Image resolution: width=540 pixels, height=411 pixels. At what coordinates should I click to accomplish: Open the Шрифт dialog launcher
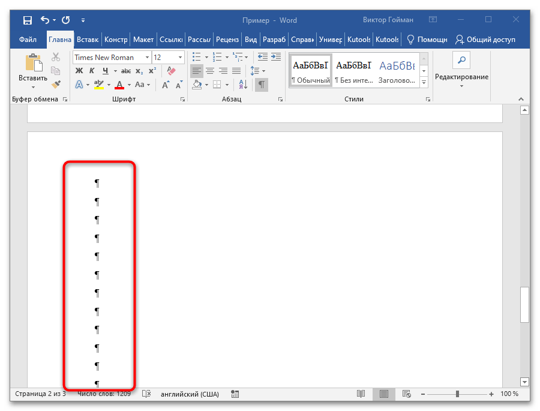coord(182,100)
